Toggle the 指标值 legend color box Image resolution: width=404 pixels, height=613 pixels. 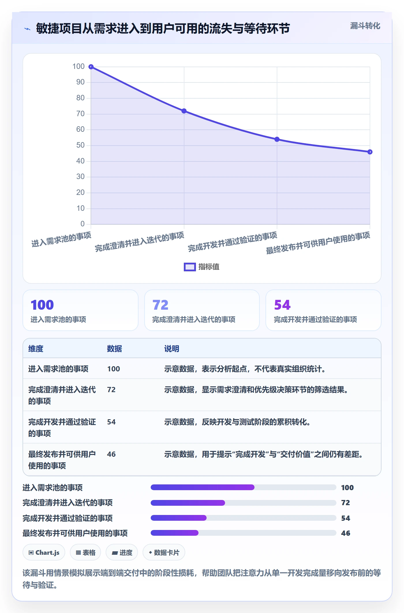pos(190,267)
